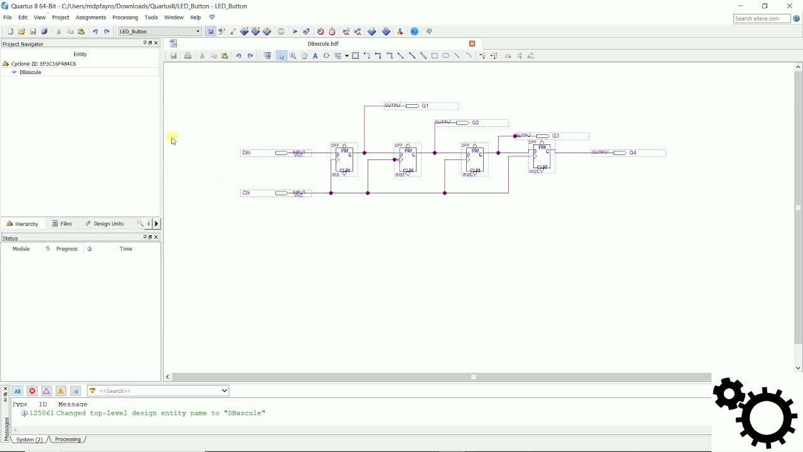
Task: Click the Print icon in schematic toolbar
Action: (188, 56)
